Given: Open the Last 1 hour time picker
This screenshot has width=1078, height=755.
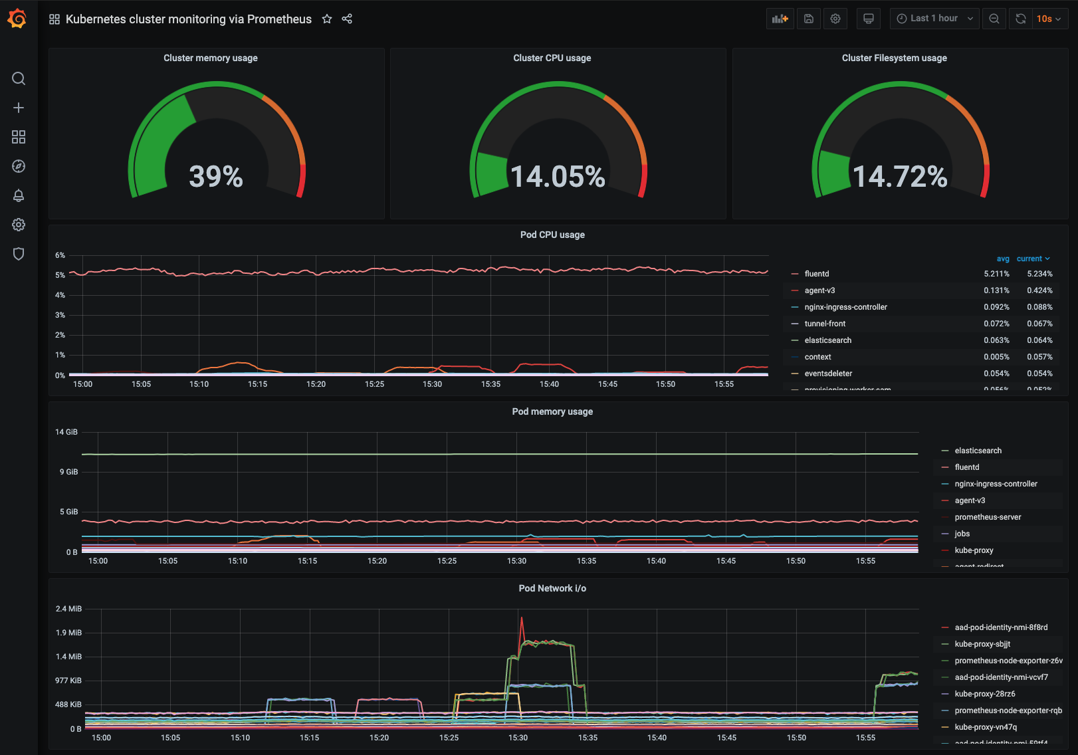Looking at the screenshot, I should coord(935,19).
